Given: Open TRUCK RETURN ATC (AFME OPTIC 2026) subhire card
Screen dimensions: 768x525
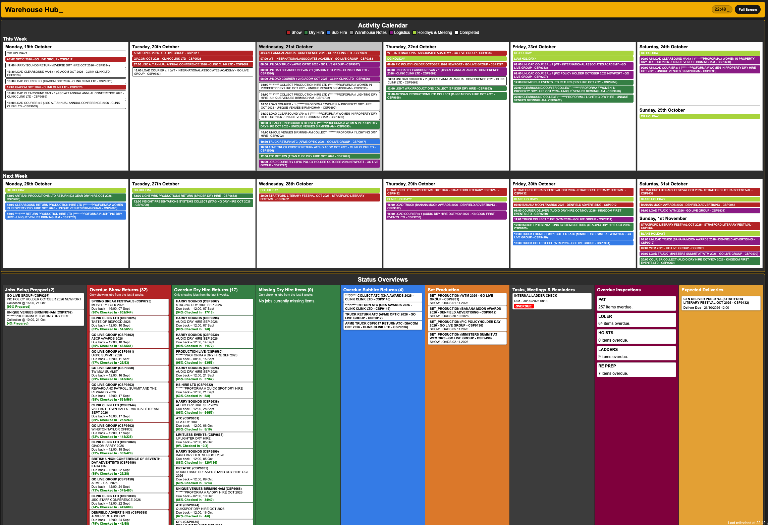Looking at the screenshot, I should (383, 316).
